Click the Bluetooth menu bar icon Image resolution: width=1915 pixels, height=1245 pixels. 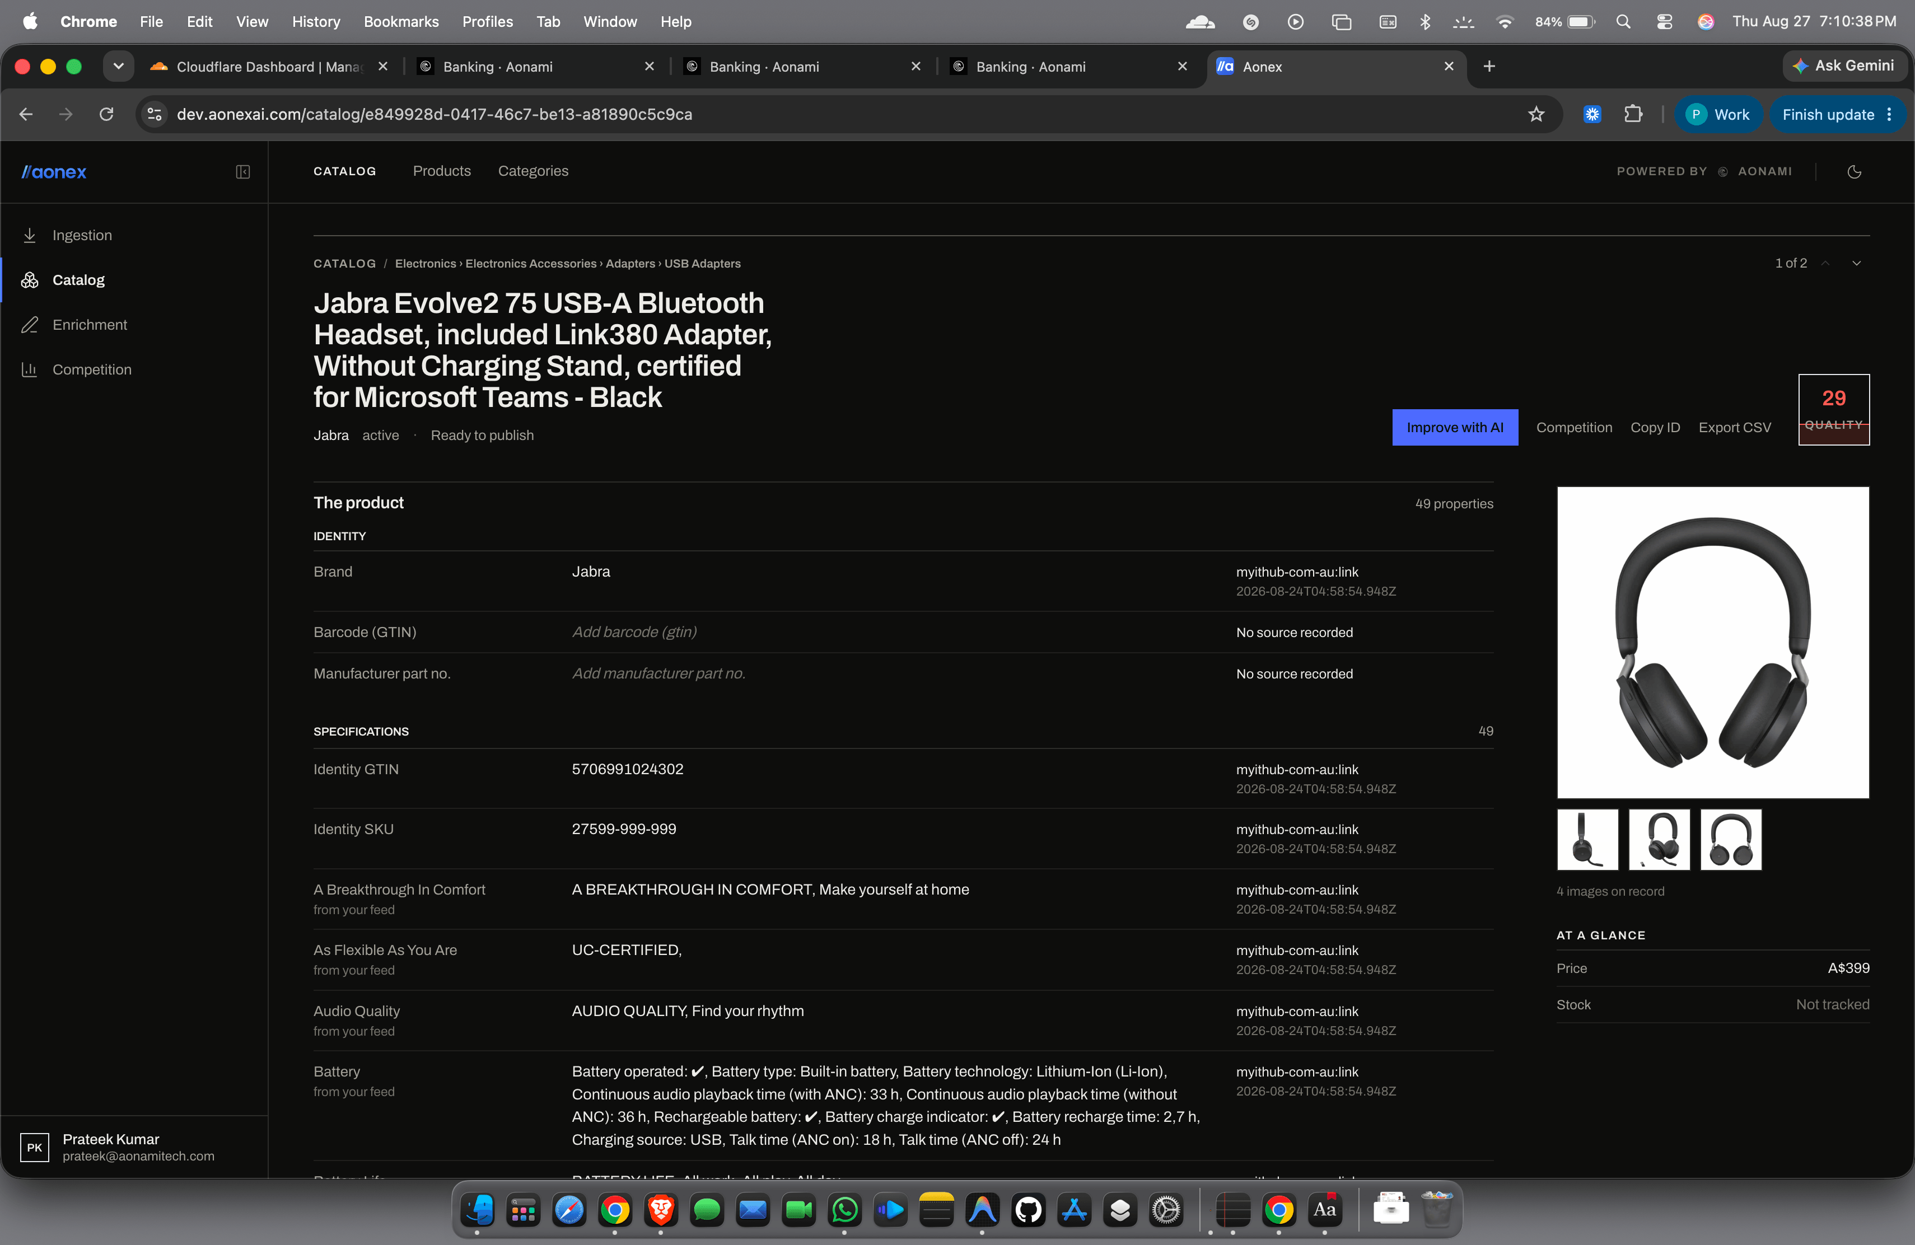1425,22
